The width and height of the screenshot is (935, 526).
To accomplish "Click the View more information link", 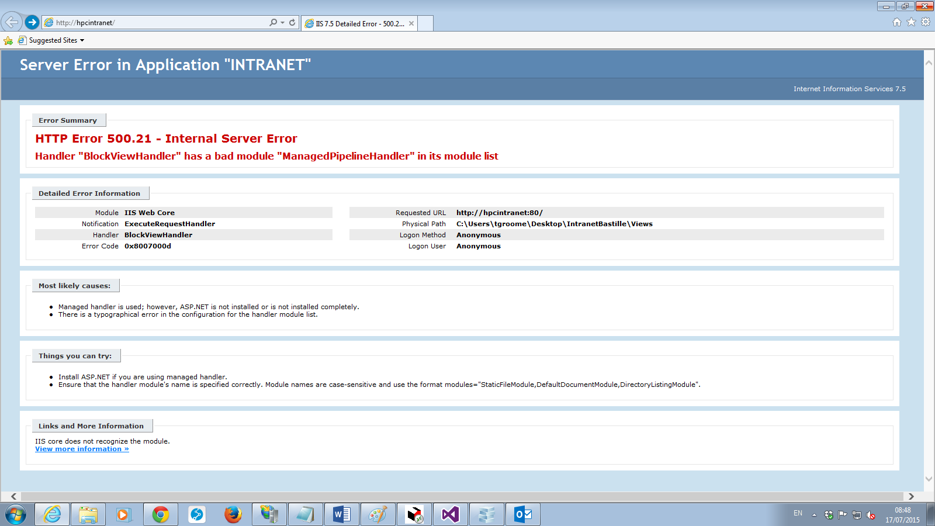I will coord(82,449).
